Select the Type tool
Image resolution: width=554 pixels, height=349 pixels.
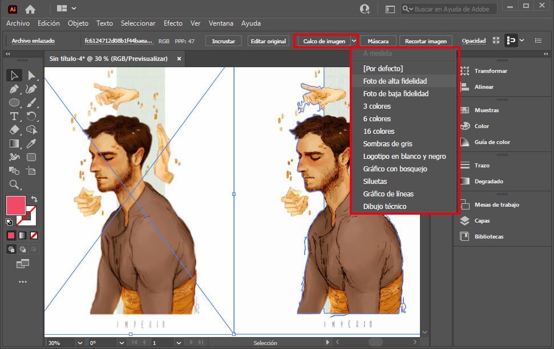[x=14, y=116]
